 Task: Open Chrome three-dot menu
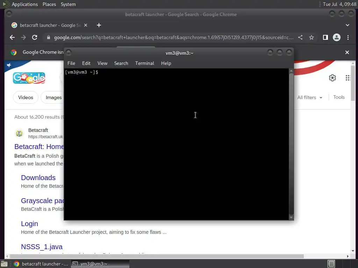click(348, 37)
